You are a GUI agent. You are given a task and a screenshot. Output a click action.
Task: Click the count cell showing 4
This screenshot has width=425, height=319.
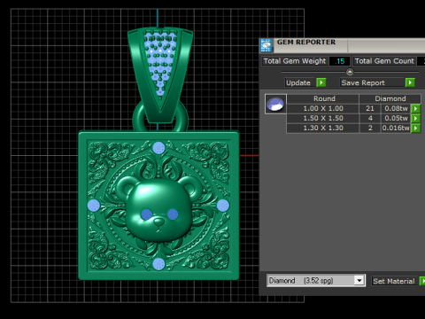point(370,118)
